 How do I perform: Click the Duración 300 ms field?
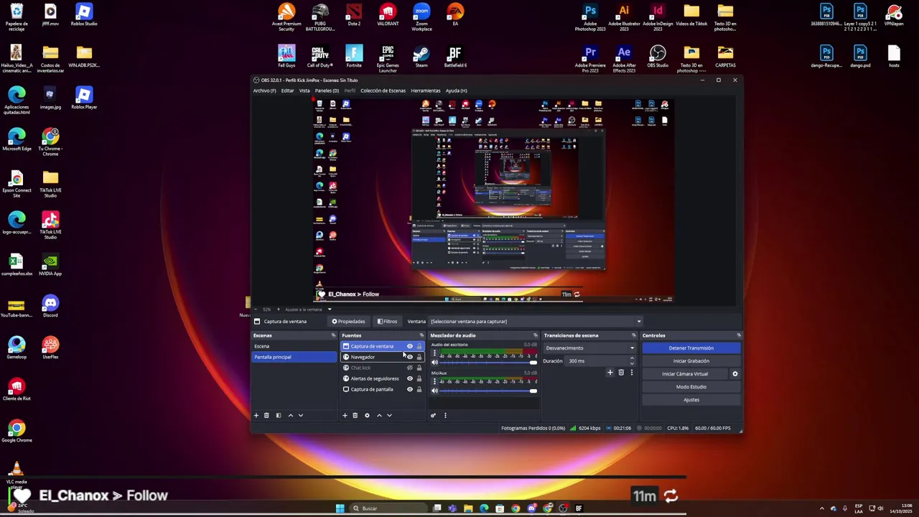coord(602,361)
